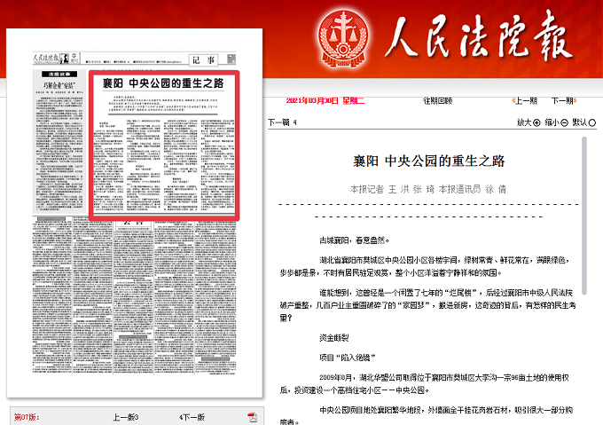Click the paragraph 古城襄阳，春意盎然

[x=354, y=240]
